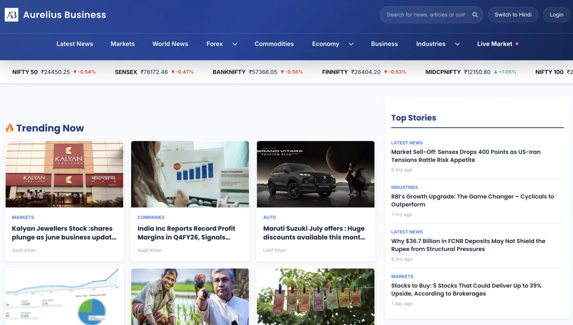Screen dimensions: 573x325
Task: Open India Inc Record Profit Margins headline
Action: 187,233
